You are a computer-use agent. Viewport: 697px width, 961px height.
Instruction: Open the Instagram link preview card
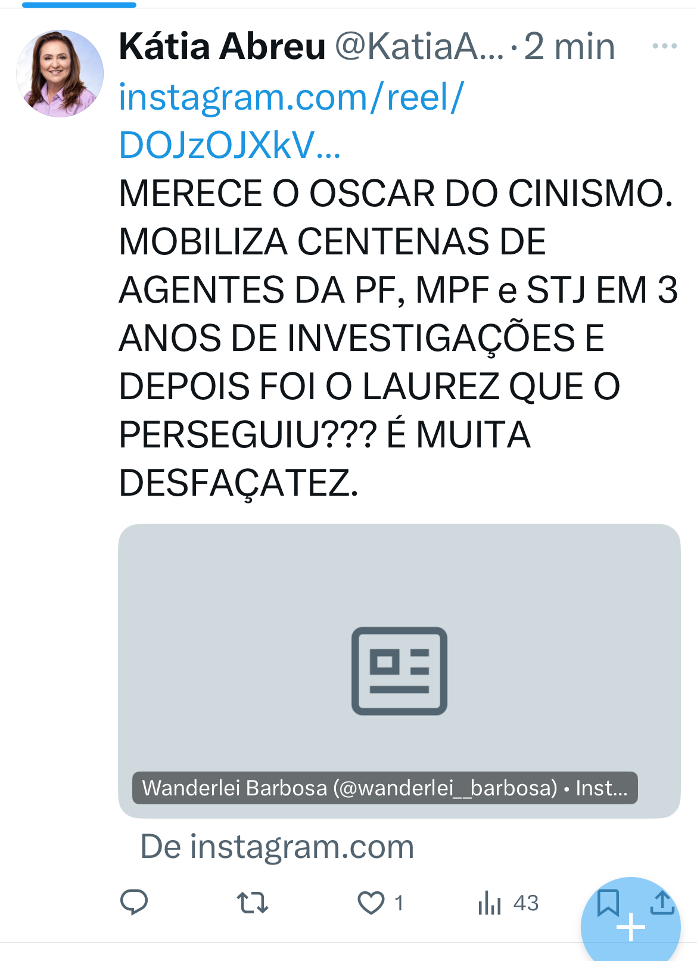399,671
